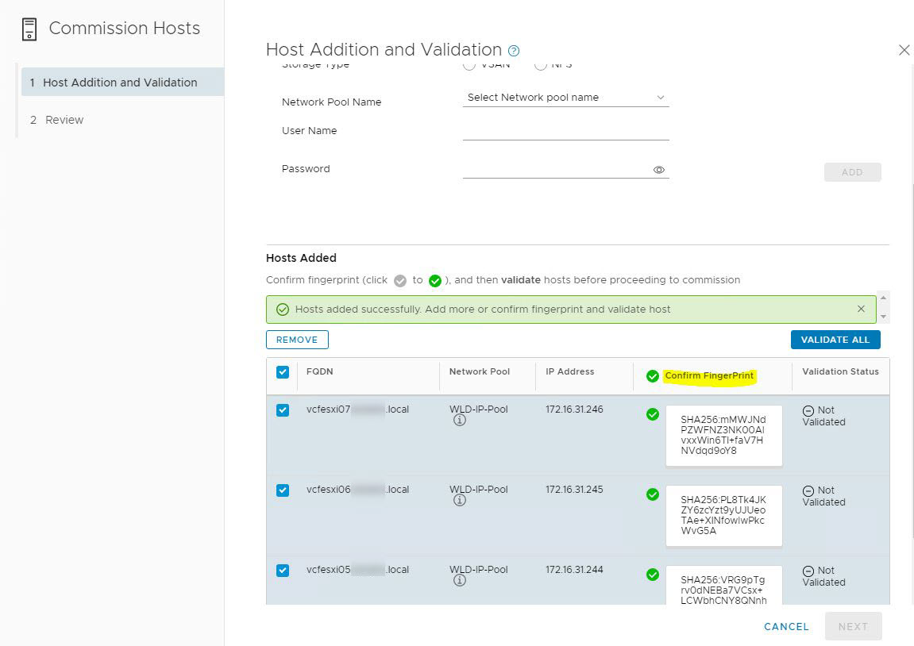This screenshot has height=646, width=914.
Task: Click the VALIDATE ALL button
Action: pos(835,340)
